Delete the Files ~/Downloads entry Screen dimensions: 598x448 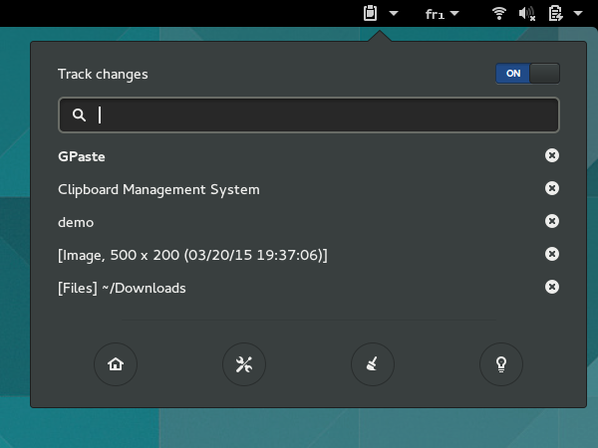point(552,287)
